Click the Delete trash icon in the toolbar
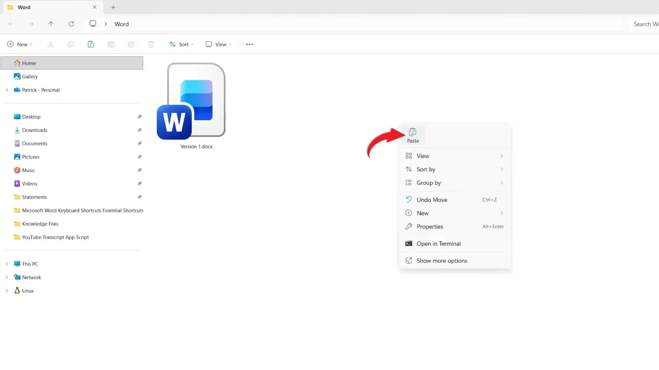The height and width of the screenshot is (370, 659). (x=151, y=44)
